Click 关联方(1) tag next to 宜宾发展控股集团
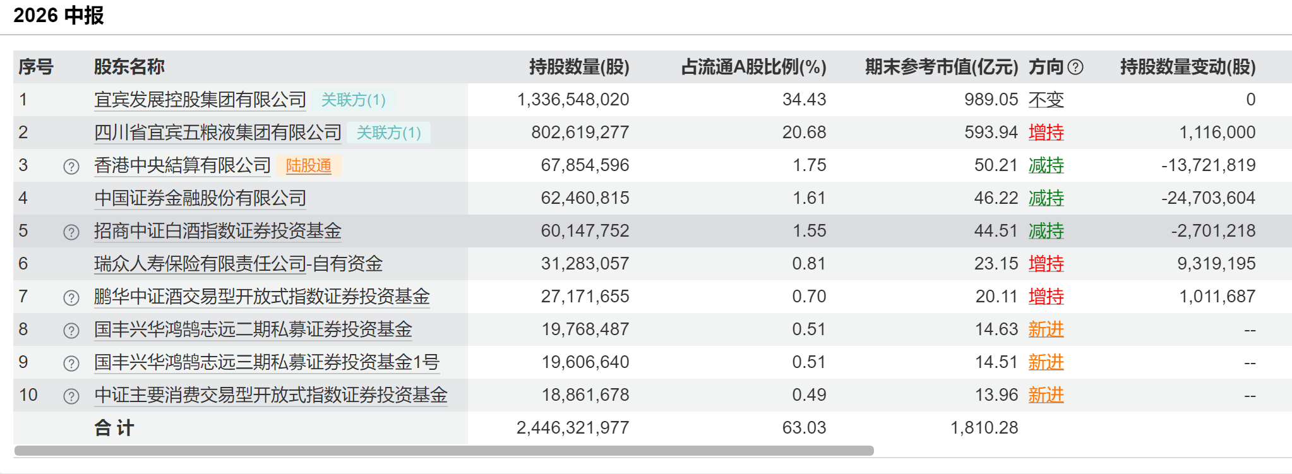 click(x=354, y=100)
